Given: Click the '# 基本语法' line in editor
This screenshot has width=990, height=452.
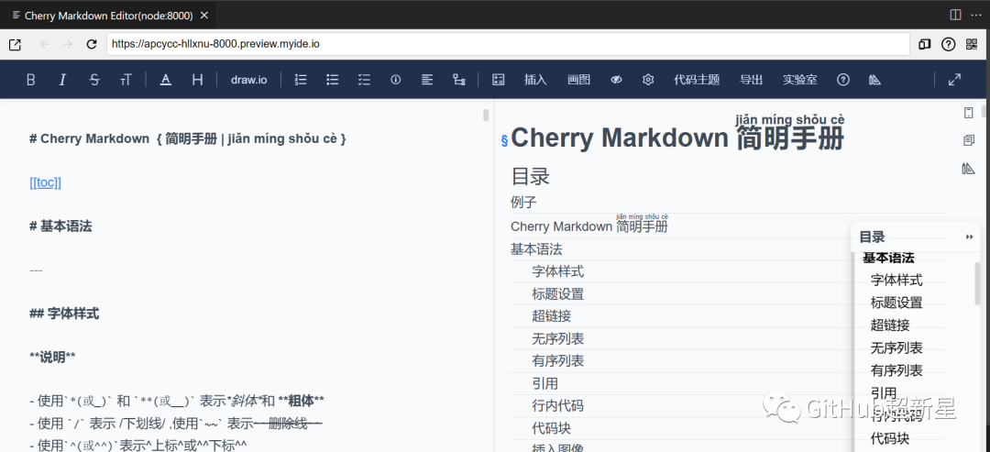Looking at the screenshot, I should pos(60,226).
